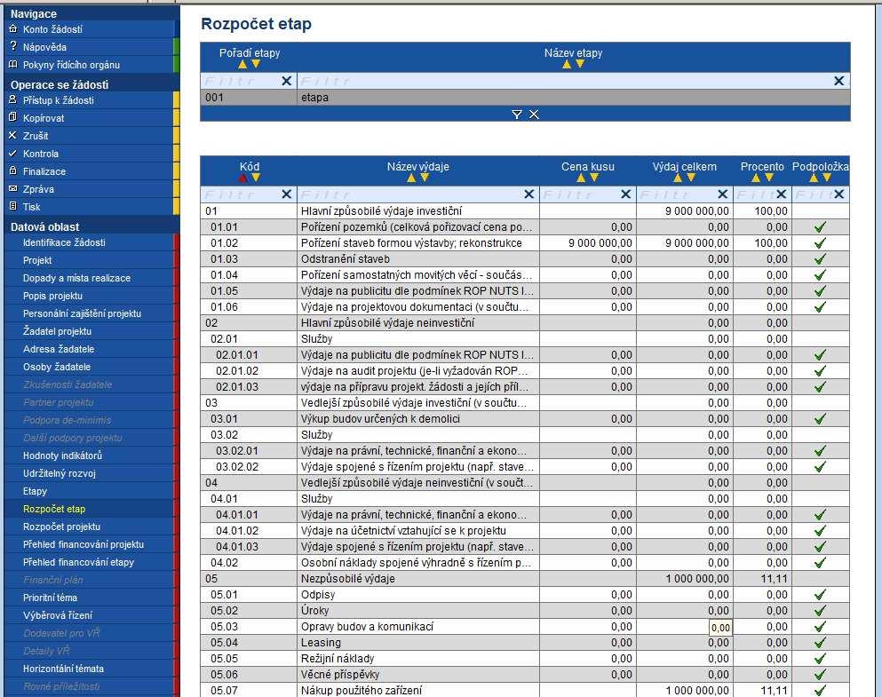Click the Název výdaje filter input

click(x=410, y=194)
